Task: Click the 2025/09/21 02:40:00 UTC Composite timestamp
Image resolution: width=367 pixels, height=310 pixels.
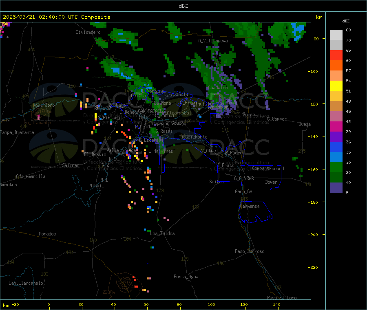Action: coord(56,17)
